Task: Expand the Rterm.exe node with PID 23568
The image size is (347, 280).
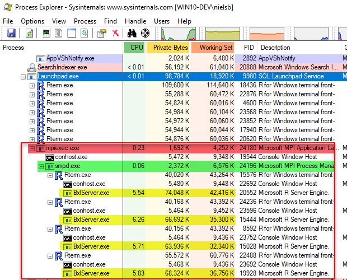Action: (32, 113)
